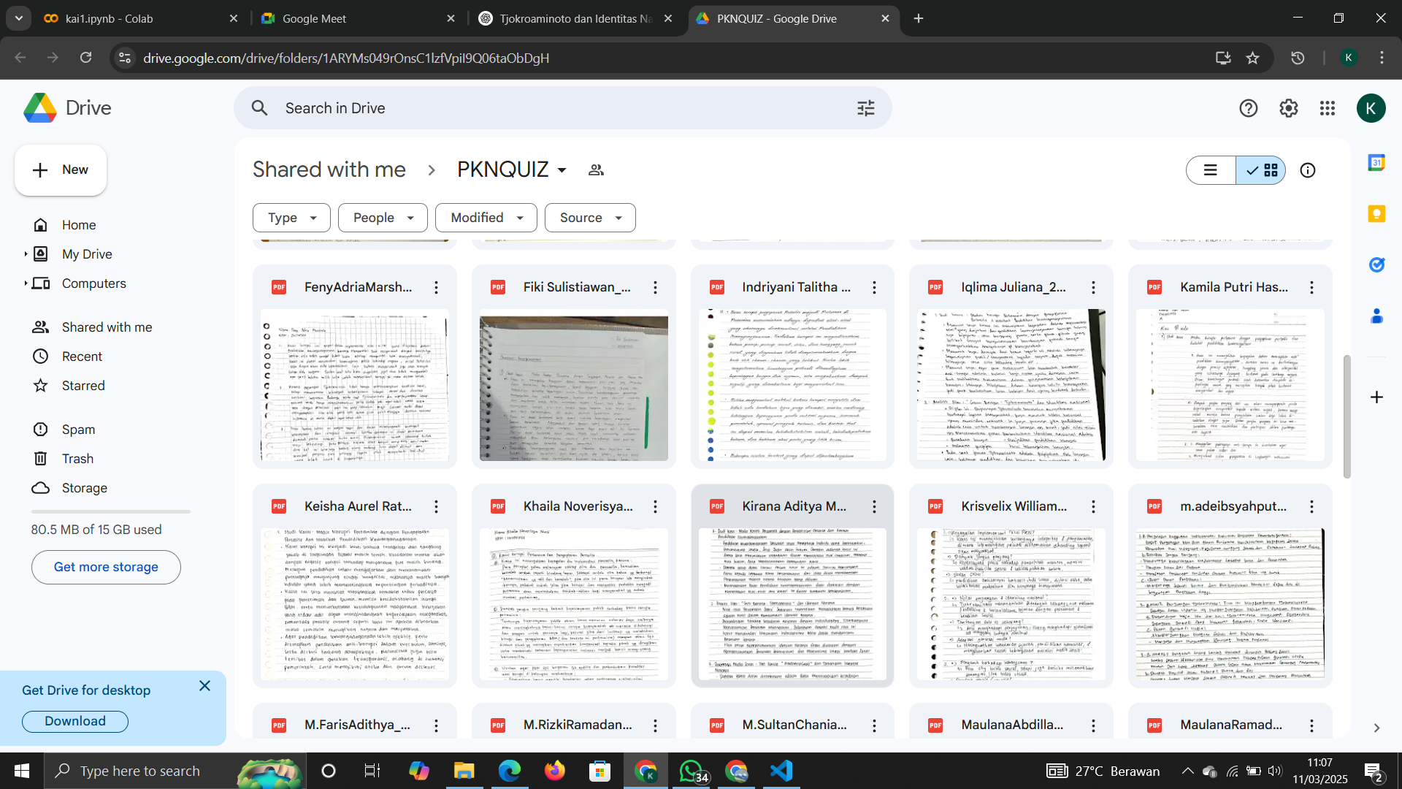Dismiss the Get Drive for desktop banner
1402x789 pixels.
pyautogui.click(x=204, y=686)
